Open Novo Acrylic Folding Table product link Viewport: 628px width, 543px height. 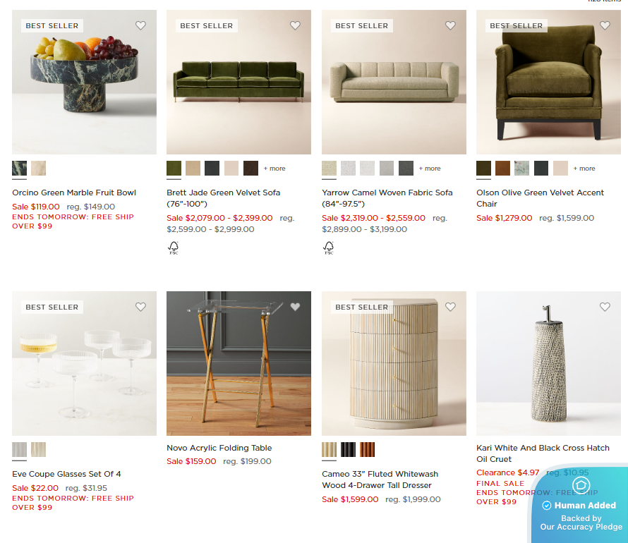(219, 448)
